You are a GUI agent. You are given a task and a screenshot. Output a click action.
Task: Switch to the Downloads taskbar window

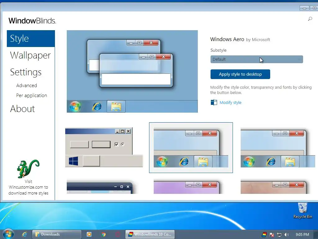pyautogui.click(x=57, y=234)
